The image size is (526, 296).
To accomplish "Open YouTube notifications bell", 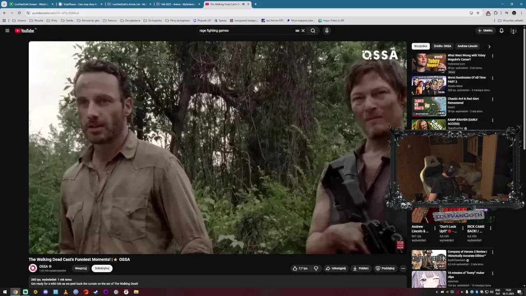I will pyautogui.click(x=501, y=30).
